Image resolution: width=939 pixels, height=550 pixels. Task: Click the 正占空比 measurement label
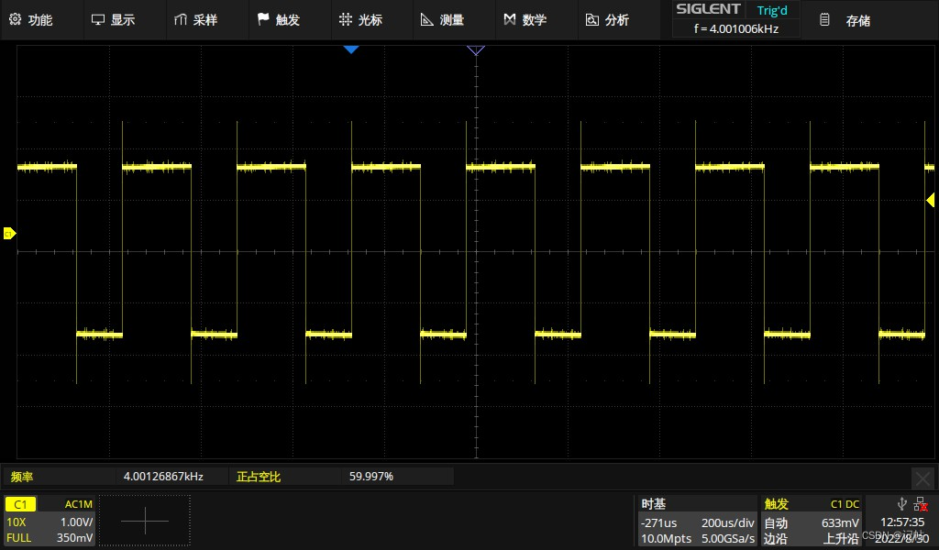[258, 477]
